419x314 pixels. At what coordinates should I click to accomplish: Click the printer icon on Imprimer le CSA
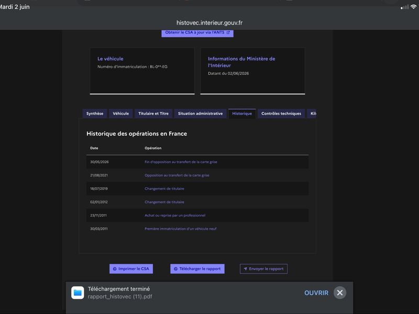click(115, 269)
